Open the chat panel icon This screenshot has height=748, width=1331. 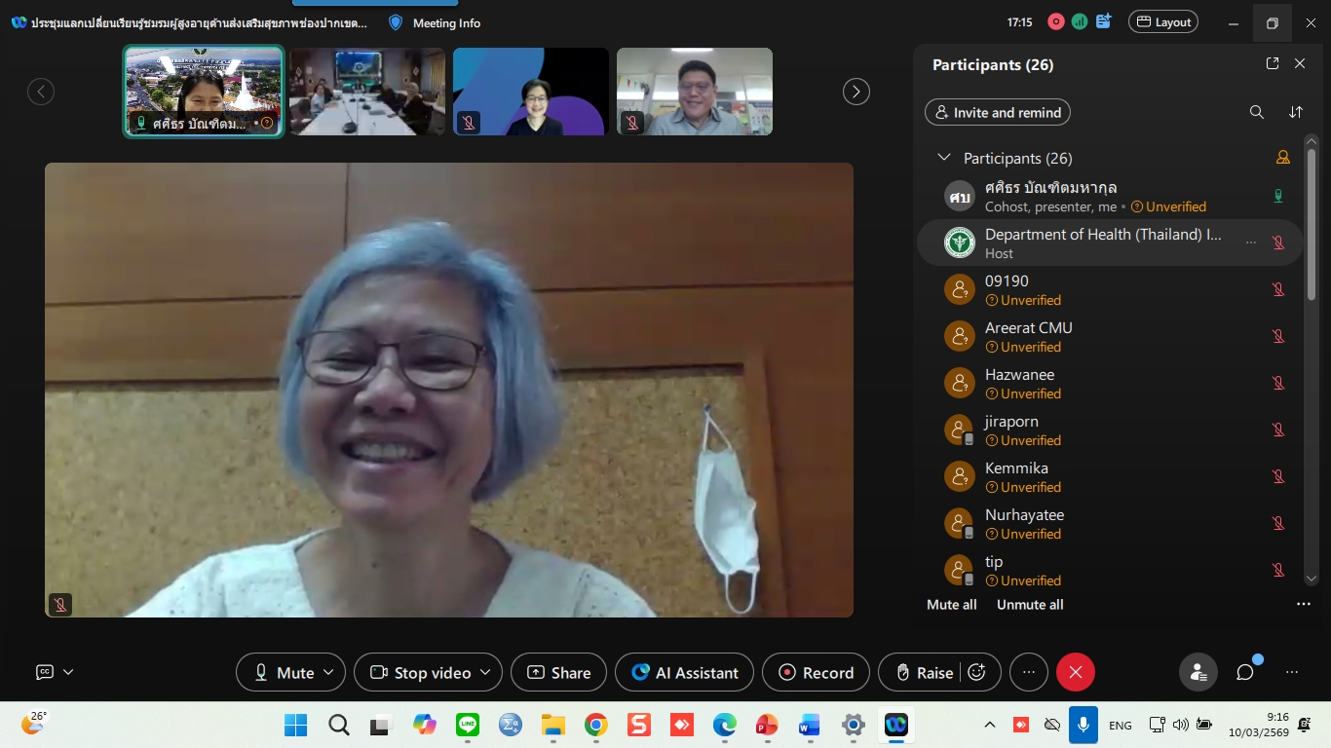[1244, 672]
